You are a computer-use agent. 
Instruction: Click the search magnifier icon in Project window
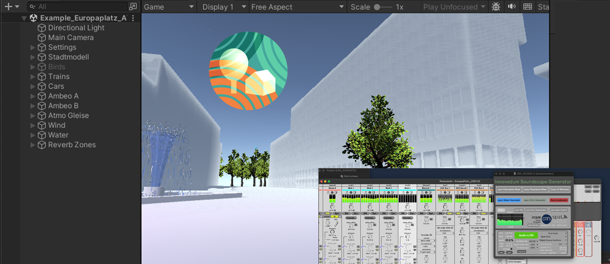coord(342,176)
